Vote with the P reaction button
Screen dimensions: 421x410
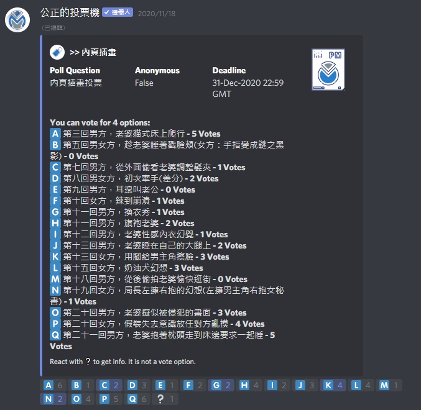coord(109,399)
